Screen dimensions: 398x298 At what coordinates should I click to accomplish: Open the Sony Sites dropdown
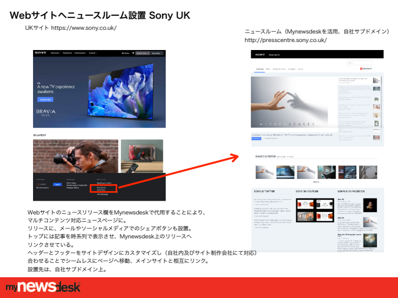[157, 53]
